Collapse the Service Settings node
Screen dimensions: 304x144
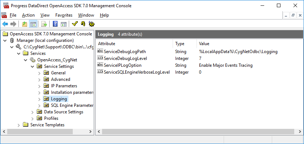[x=32, y=66]
